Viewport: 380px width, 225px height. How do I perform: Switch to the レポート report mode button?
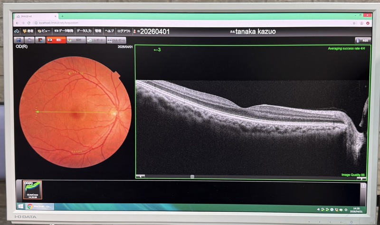click(96, 41)
